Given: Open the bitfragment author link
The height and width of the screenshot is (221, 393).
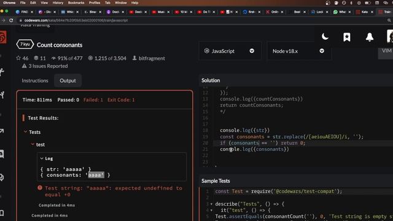Looking at the screenshot, I should [152, 58].
